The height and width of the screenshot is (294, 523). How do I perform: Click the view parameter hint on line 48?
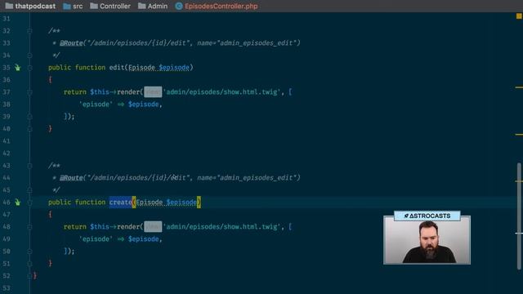[153, 227]
